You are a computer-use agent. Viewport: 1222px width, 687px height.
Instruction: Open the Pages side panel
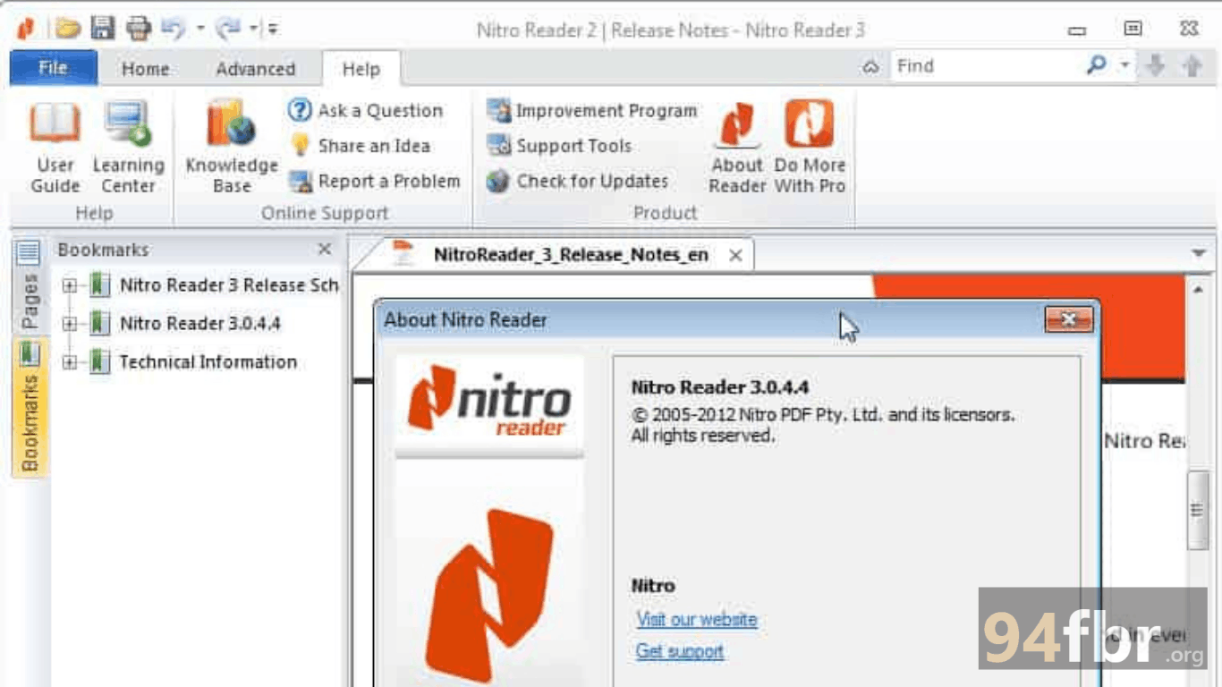tap(30, 285)
